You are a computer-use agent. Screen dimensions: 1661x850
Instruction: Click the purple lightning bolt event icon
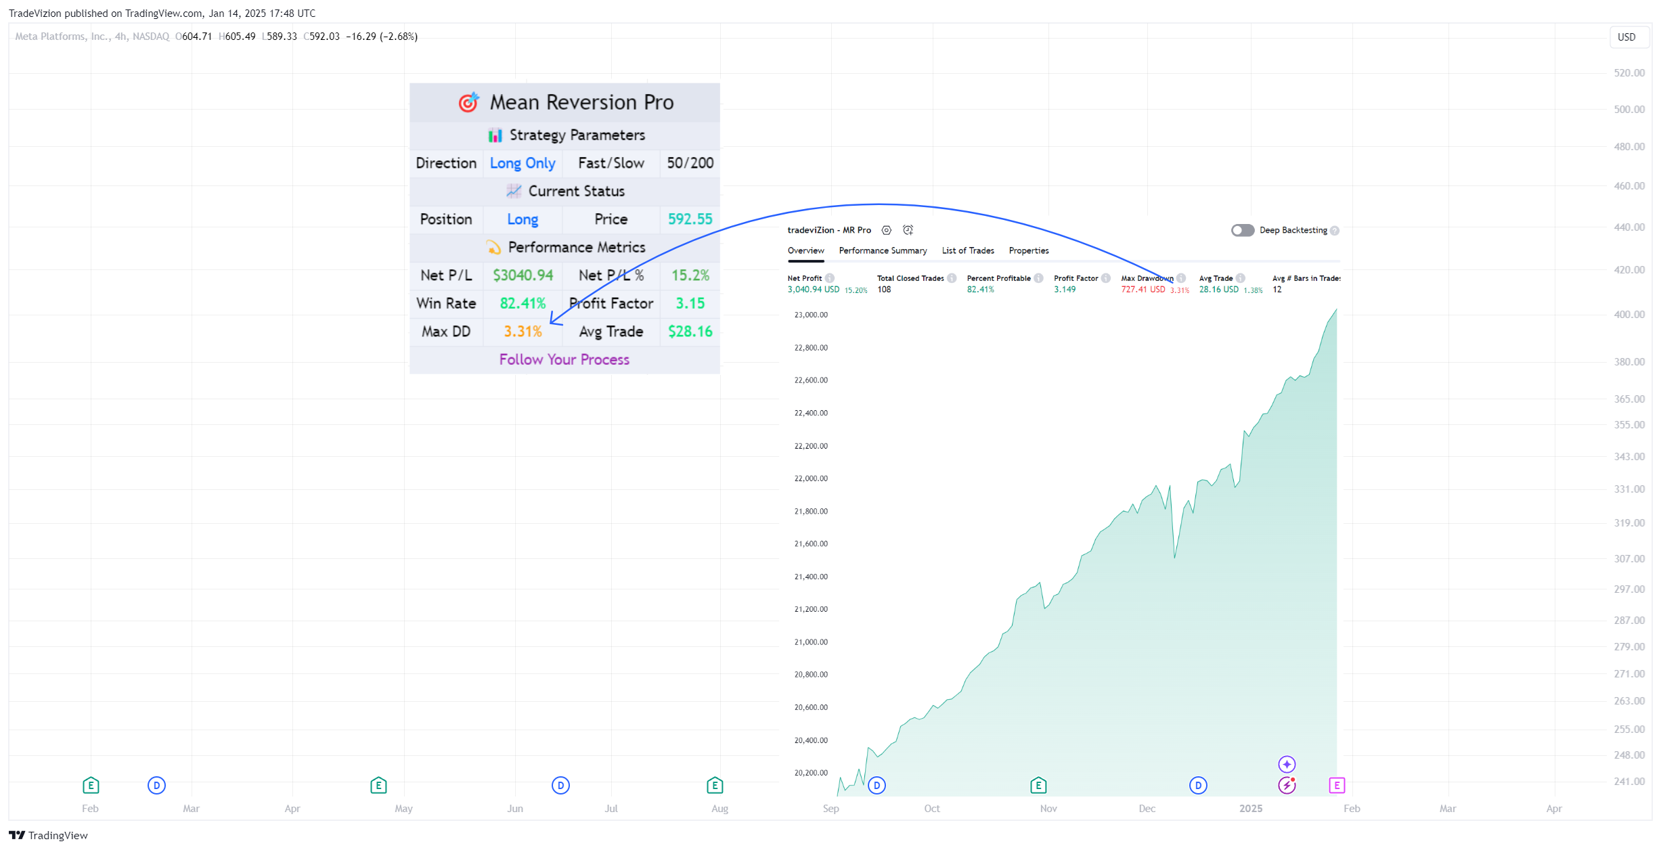pyautogui.click(x=1287, y=785)
